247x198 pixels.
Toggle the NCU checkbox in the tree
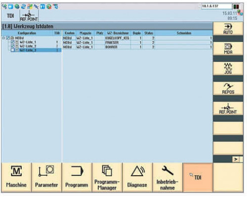[x=7, y=38]
